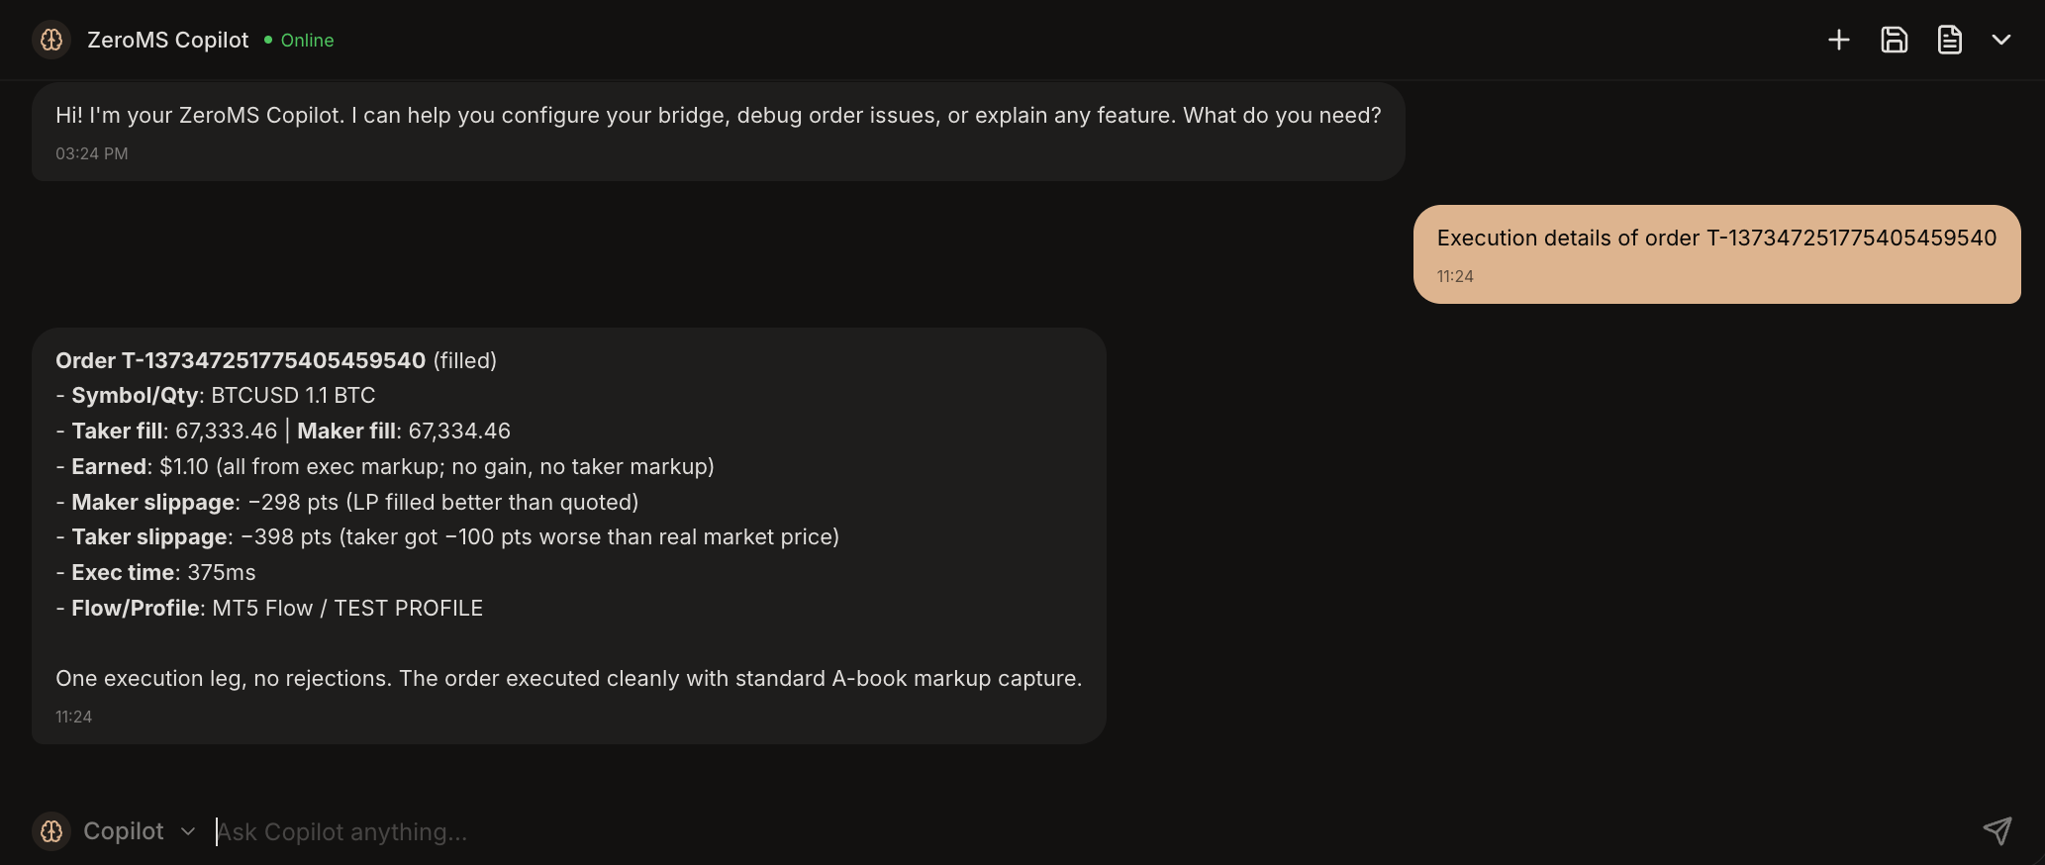Image resolution: width=2045 pixels, height=865 pixels.
Task: Focus the 'Ask Copilot anything...' input field
Action: click(990, 831)
